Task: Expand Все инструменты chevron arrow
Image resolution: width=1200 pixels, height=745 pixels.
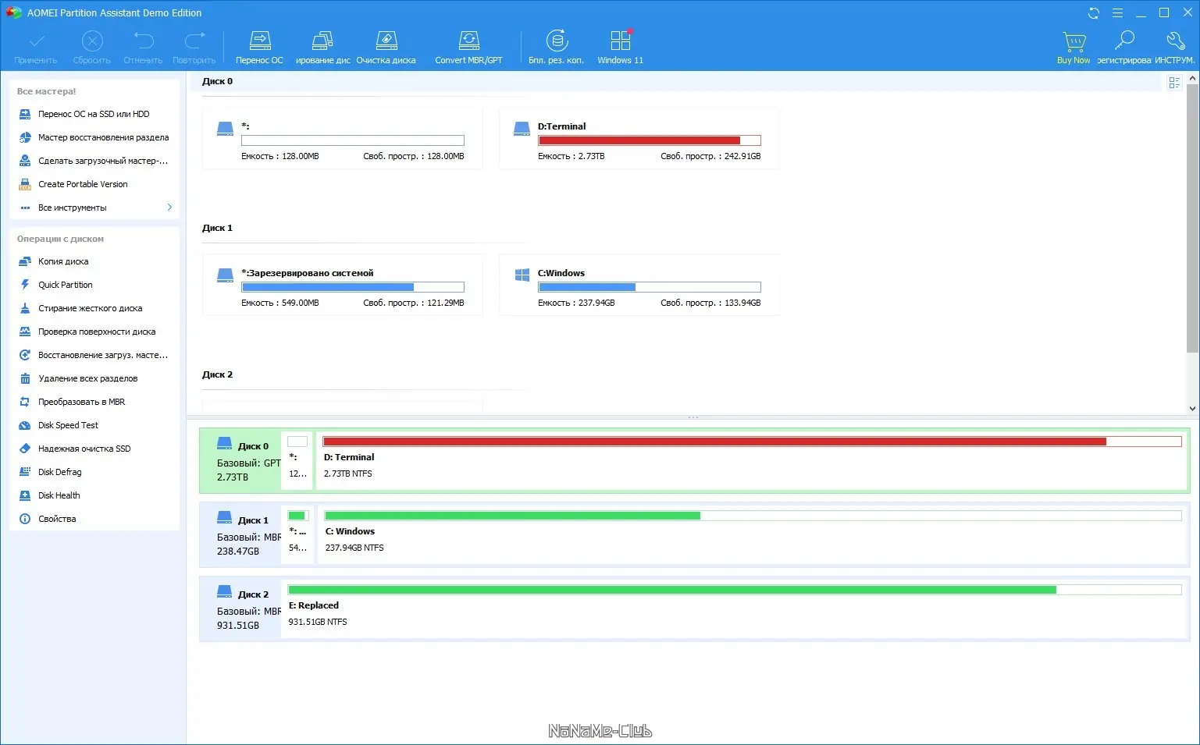Action: click(169, 208)
